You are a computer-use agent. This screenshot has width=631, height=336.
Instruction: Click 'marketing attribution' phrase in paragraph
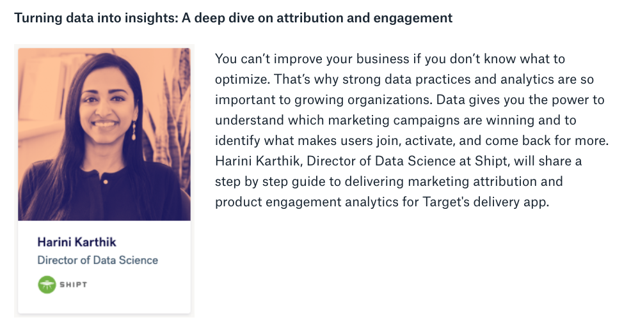tap(472, 181)
